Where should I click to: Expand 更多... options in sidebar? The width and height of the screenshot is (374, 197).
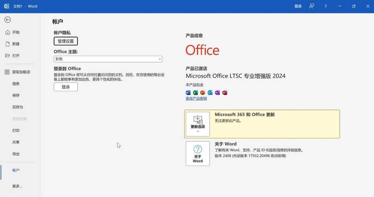coord(17,186)
